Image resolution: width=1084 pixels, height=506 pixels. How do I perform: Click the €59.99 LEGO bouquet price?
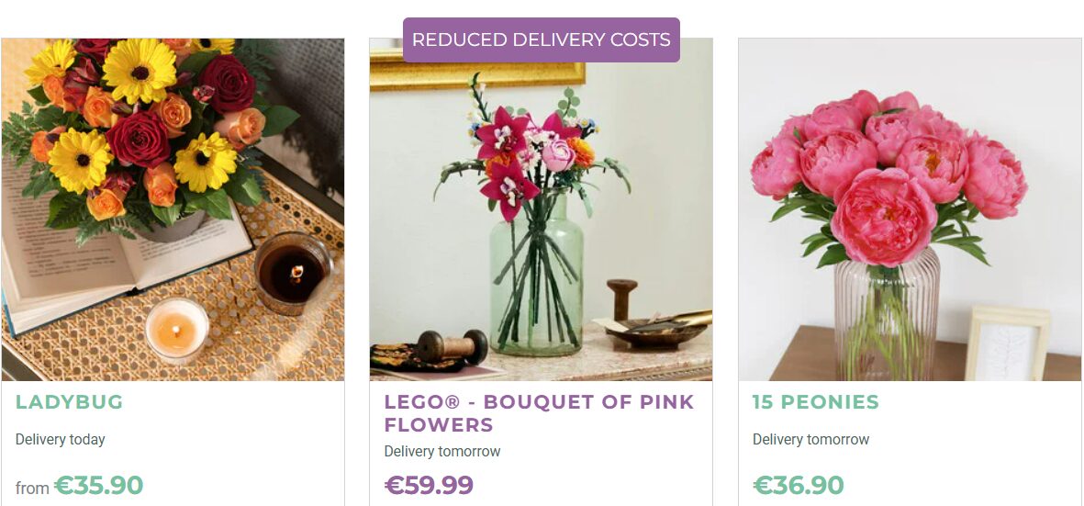point(429,485)
